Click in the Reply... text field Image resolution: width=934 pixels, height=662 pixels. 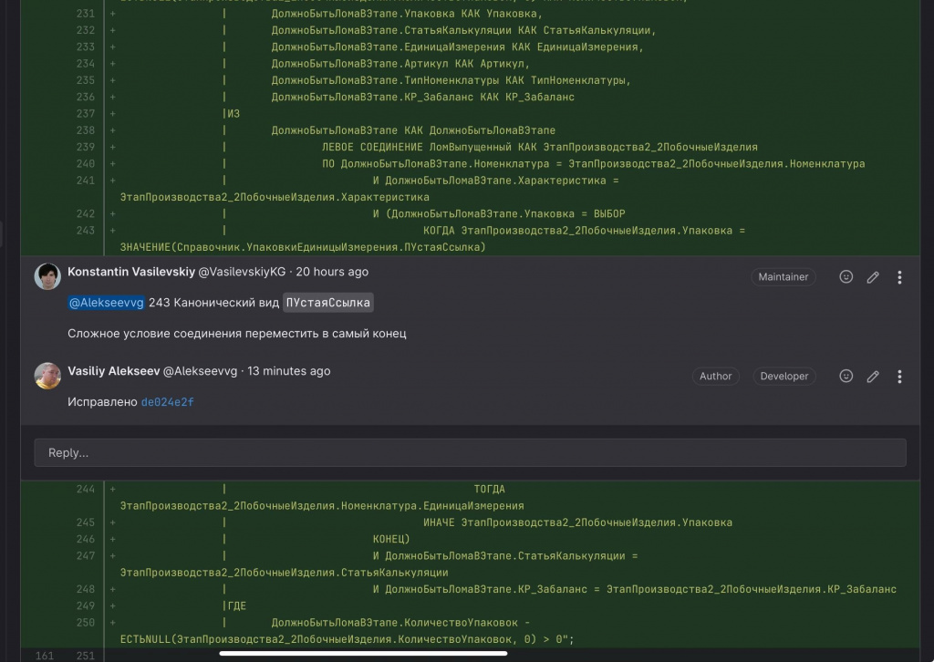470,452
